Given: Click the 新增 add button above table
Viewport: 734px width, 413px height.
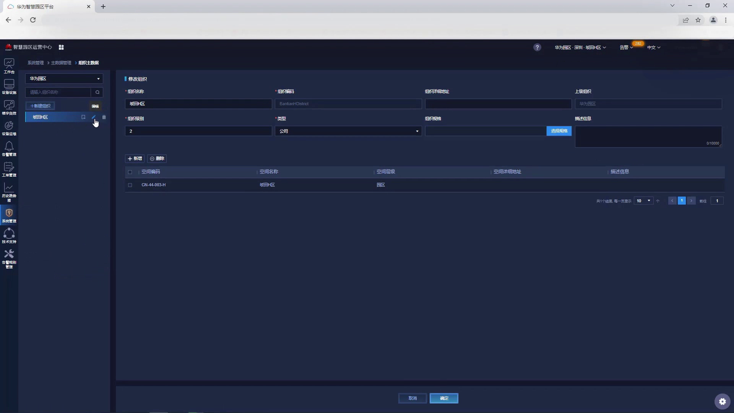Looking at the screenshot, I should coord(135,158).
